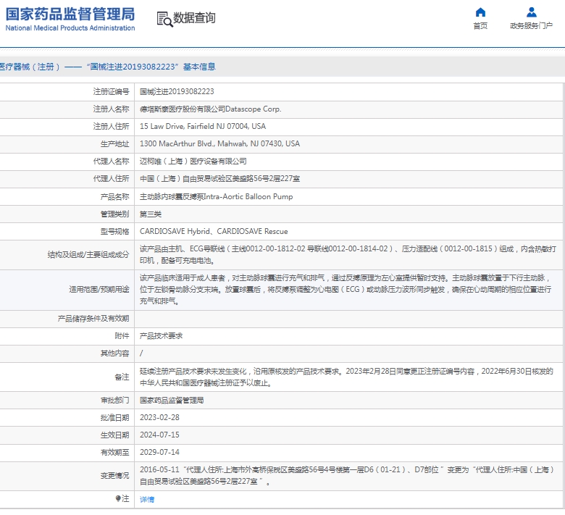
Task: Open the 详情 link in the 注 row
Action: coord(147,499)
